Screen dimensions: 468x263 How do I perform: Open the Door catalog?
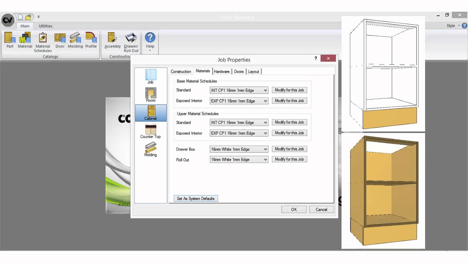pos(60,40)
